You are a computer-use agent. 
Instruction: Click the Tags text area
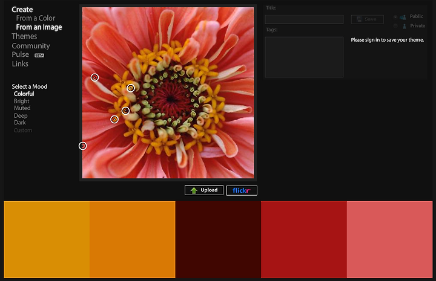[x=304, y=57]
